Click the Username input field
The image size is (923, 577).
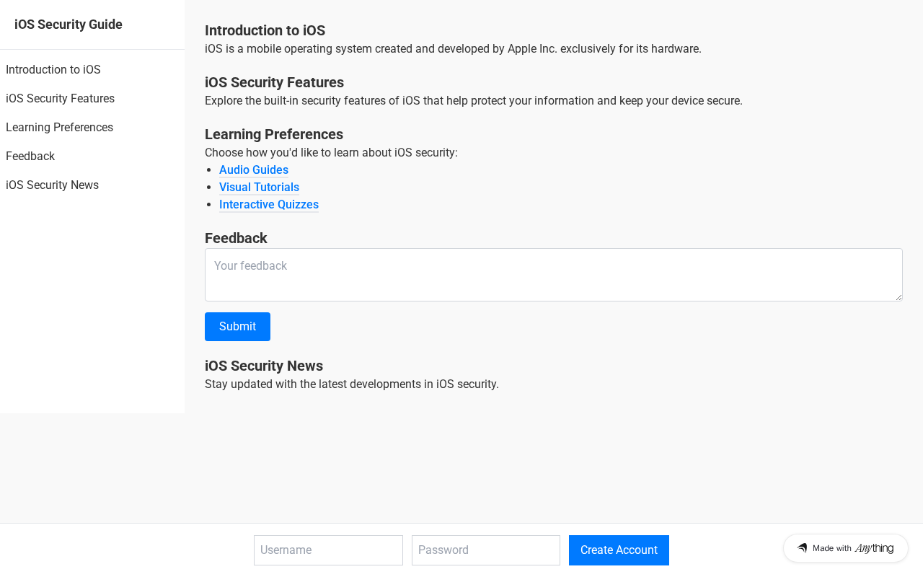coord(328,550)
